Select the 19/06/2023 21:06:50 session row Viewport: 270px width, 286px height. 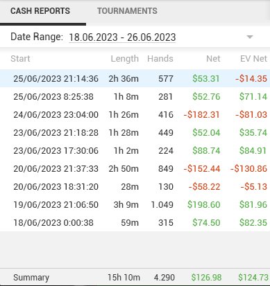tap(135, 204)
